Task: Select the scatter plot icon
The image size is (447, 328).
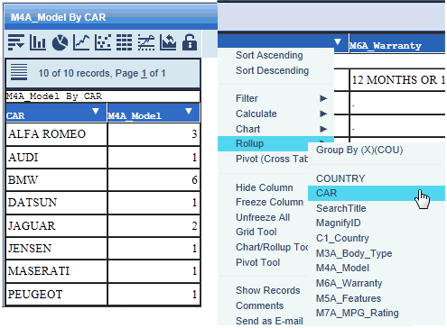Action: click(103, 42)
